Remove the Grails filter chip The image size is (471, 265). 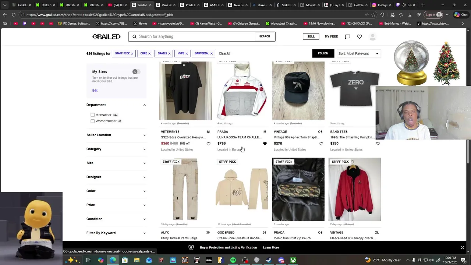[x=169, y=53]
